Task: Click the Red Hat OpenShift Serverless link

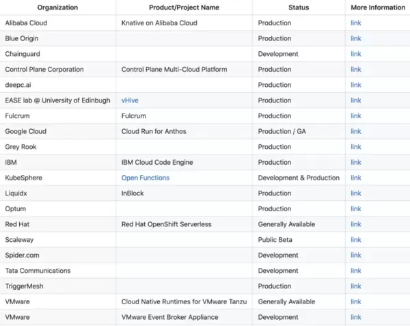Action: (x=355, y=224)
